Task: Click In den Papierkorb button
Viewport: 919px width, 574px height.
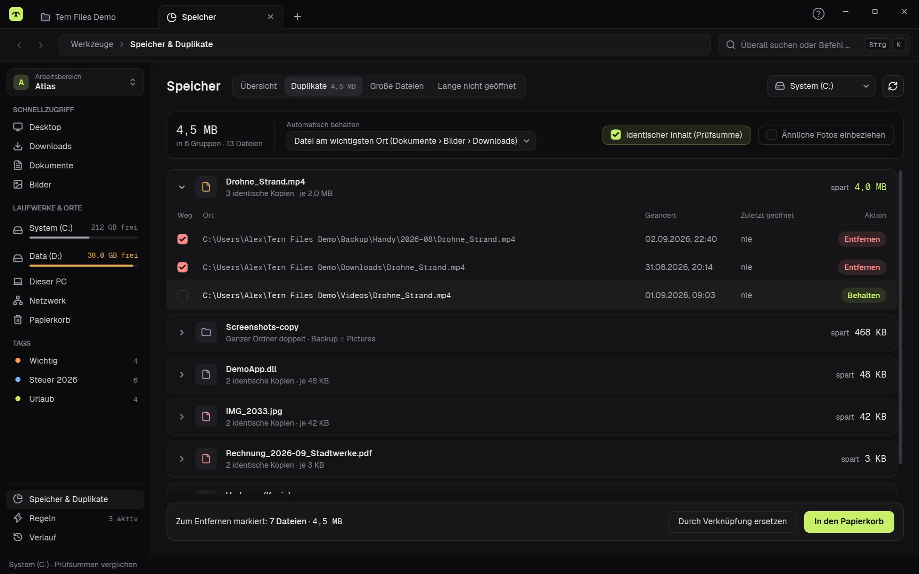Action: pos(849,522)
